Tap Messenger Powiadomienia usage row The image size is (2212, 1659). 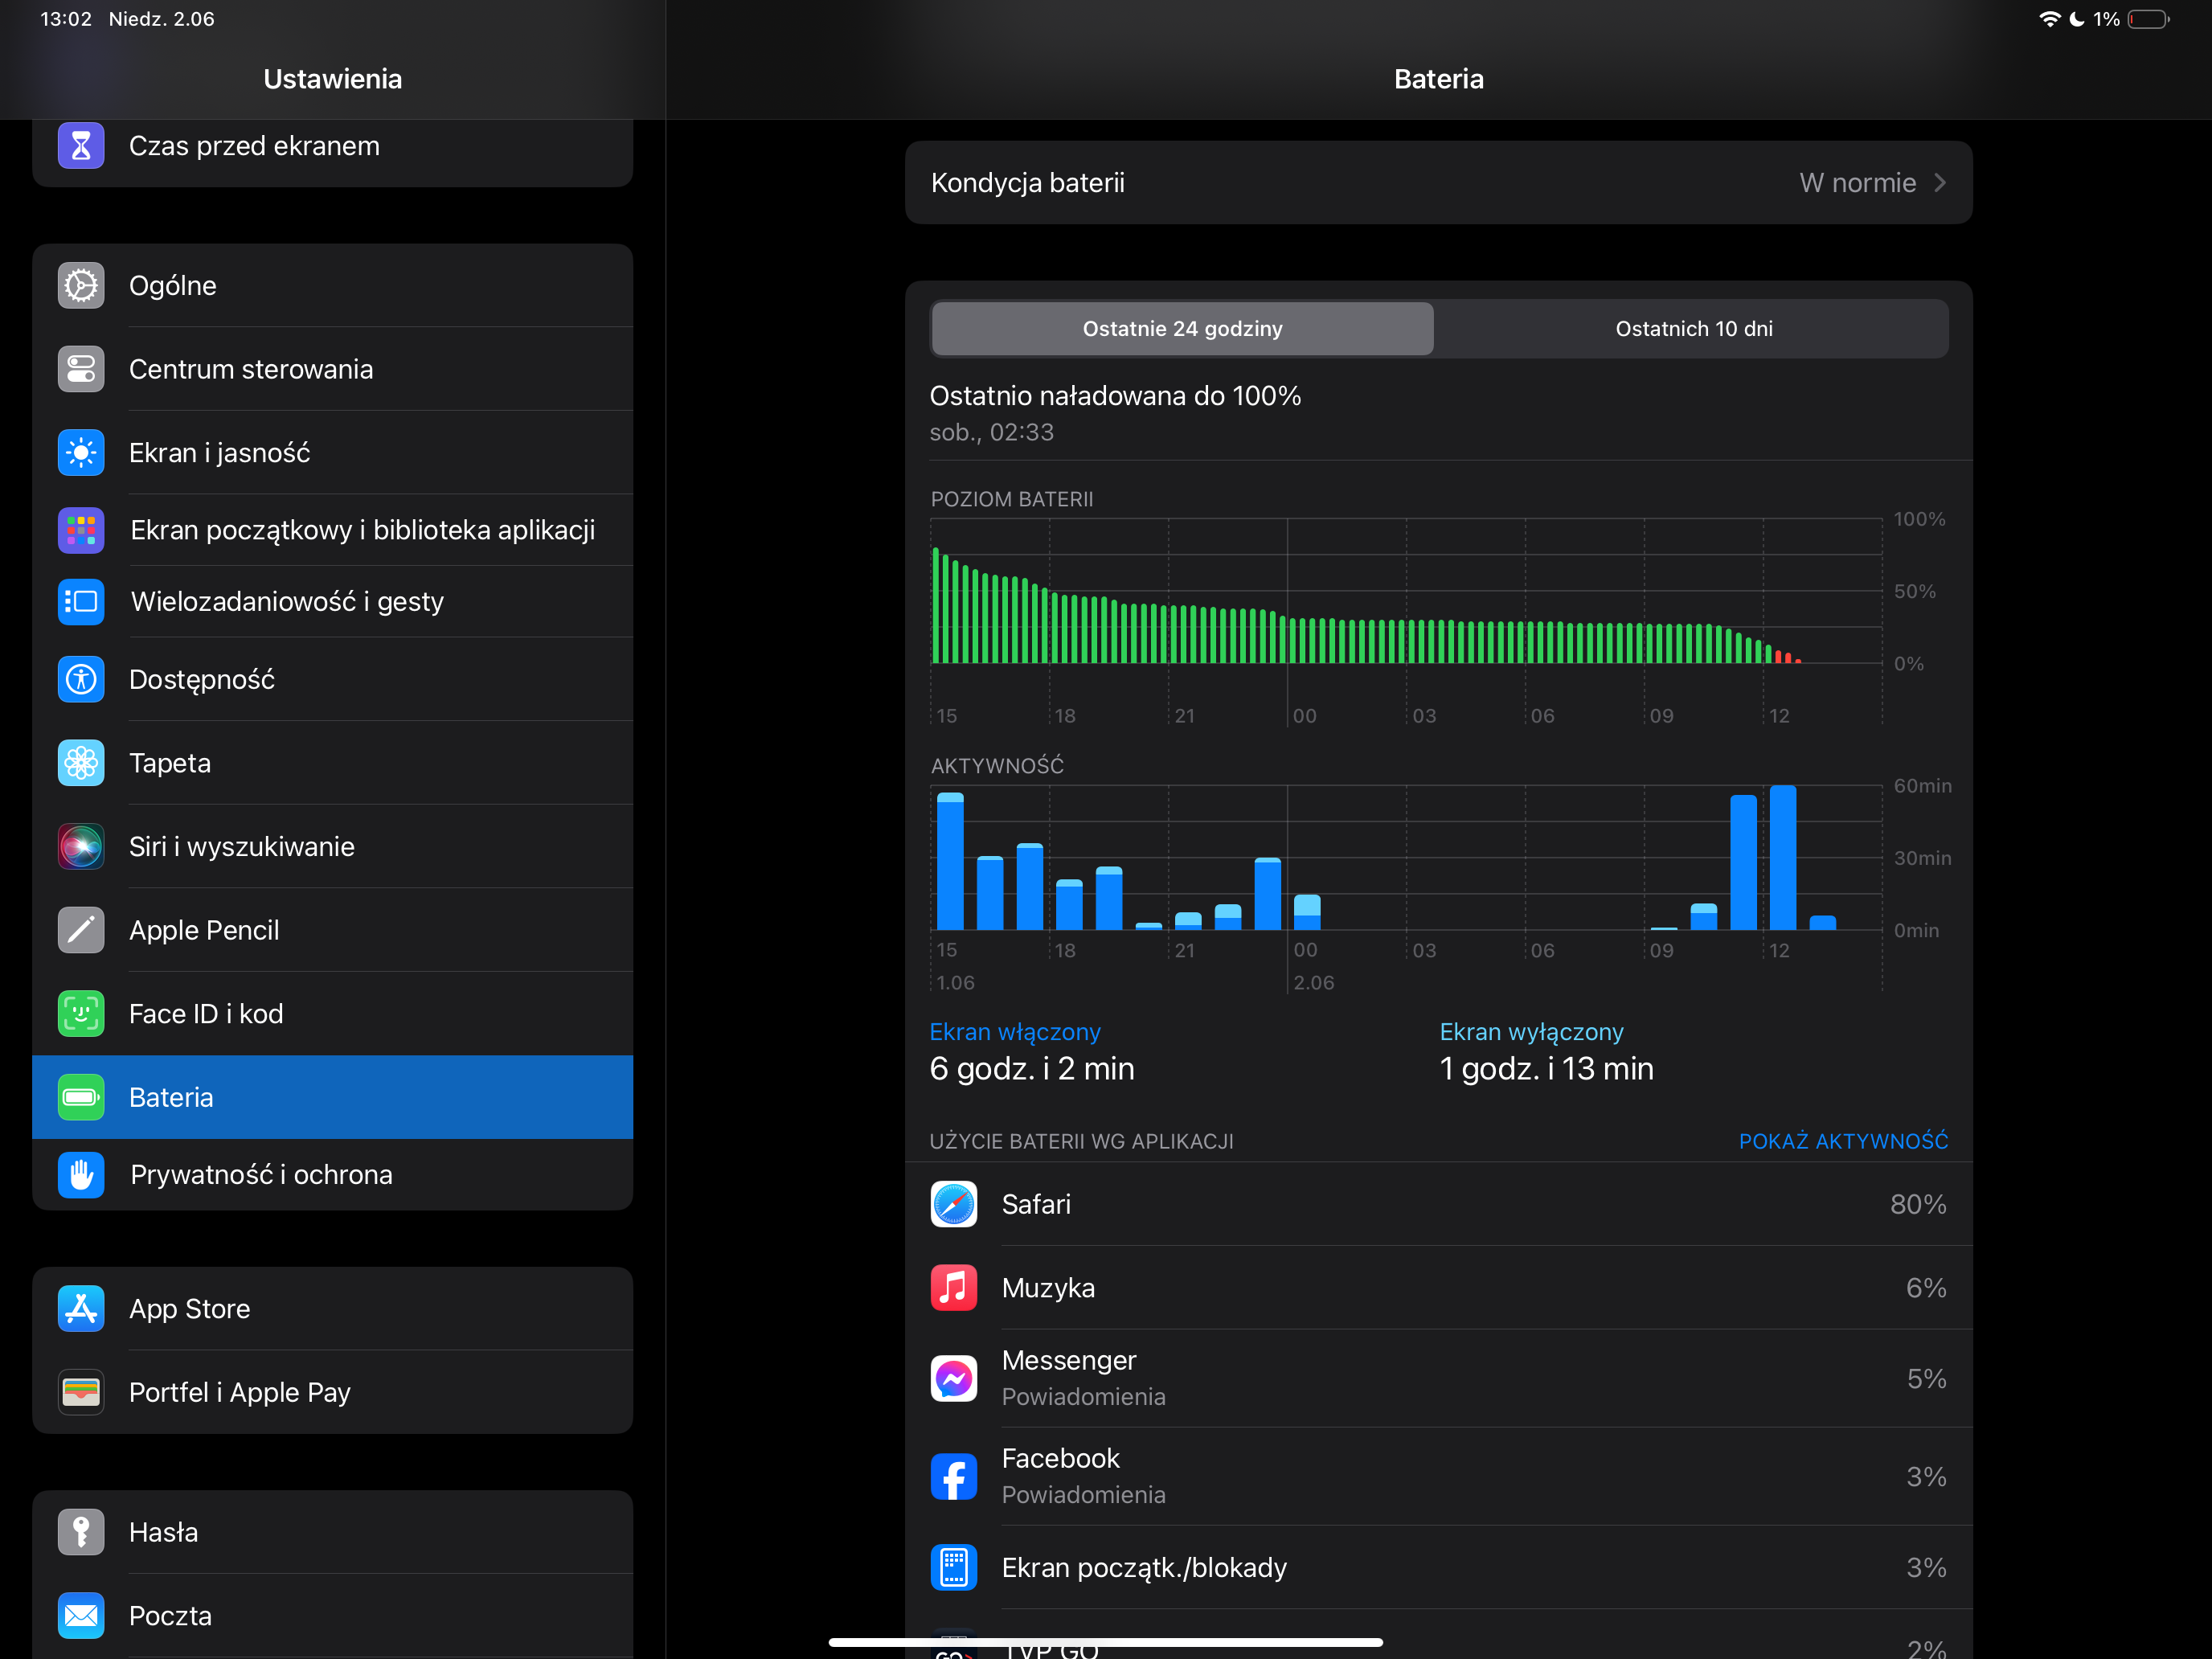tap(1438, 1379)
